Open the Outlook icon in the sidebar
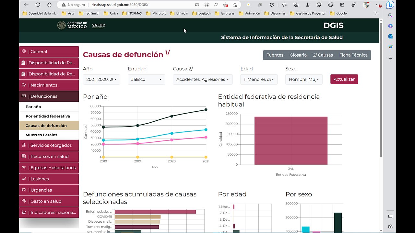Image resolution: width=415 pixels, height=233 pixels. (390, 36)
